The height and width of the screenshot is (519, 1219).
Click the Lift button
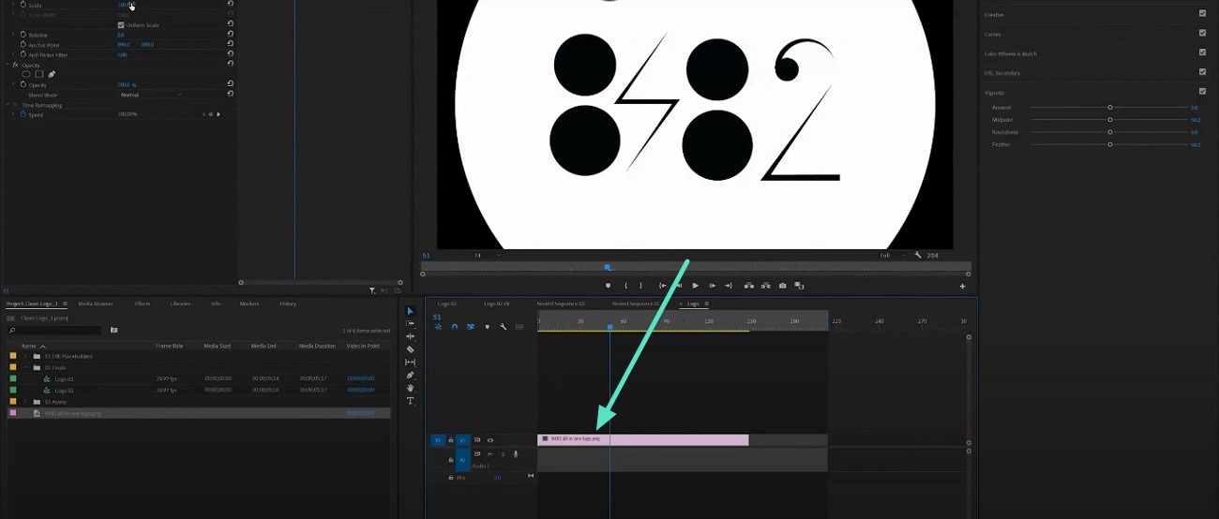pyautogui.click(x=748, y=286)
